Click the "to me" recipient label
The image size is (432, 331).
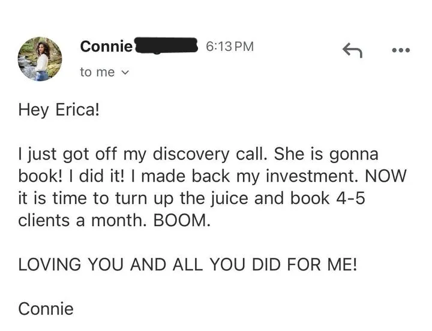click(97, 72)
